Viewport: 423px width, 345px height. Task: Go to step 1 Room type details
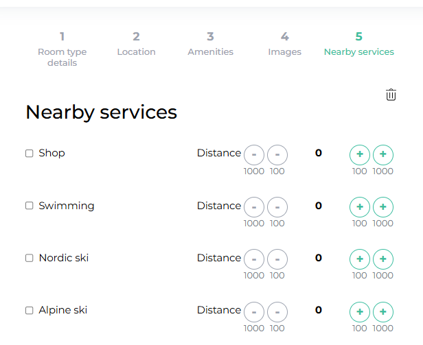click(62, 47)
